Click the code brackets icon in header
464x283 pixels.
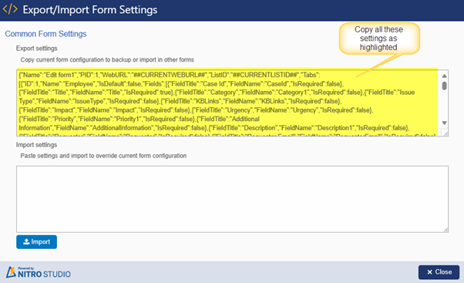[10, 9]
